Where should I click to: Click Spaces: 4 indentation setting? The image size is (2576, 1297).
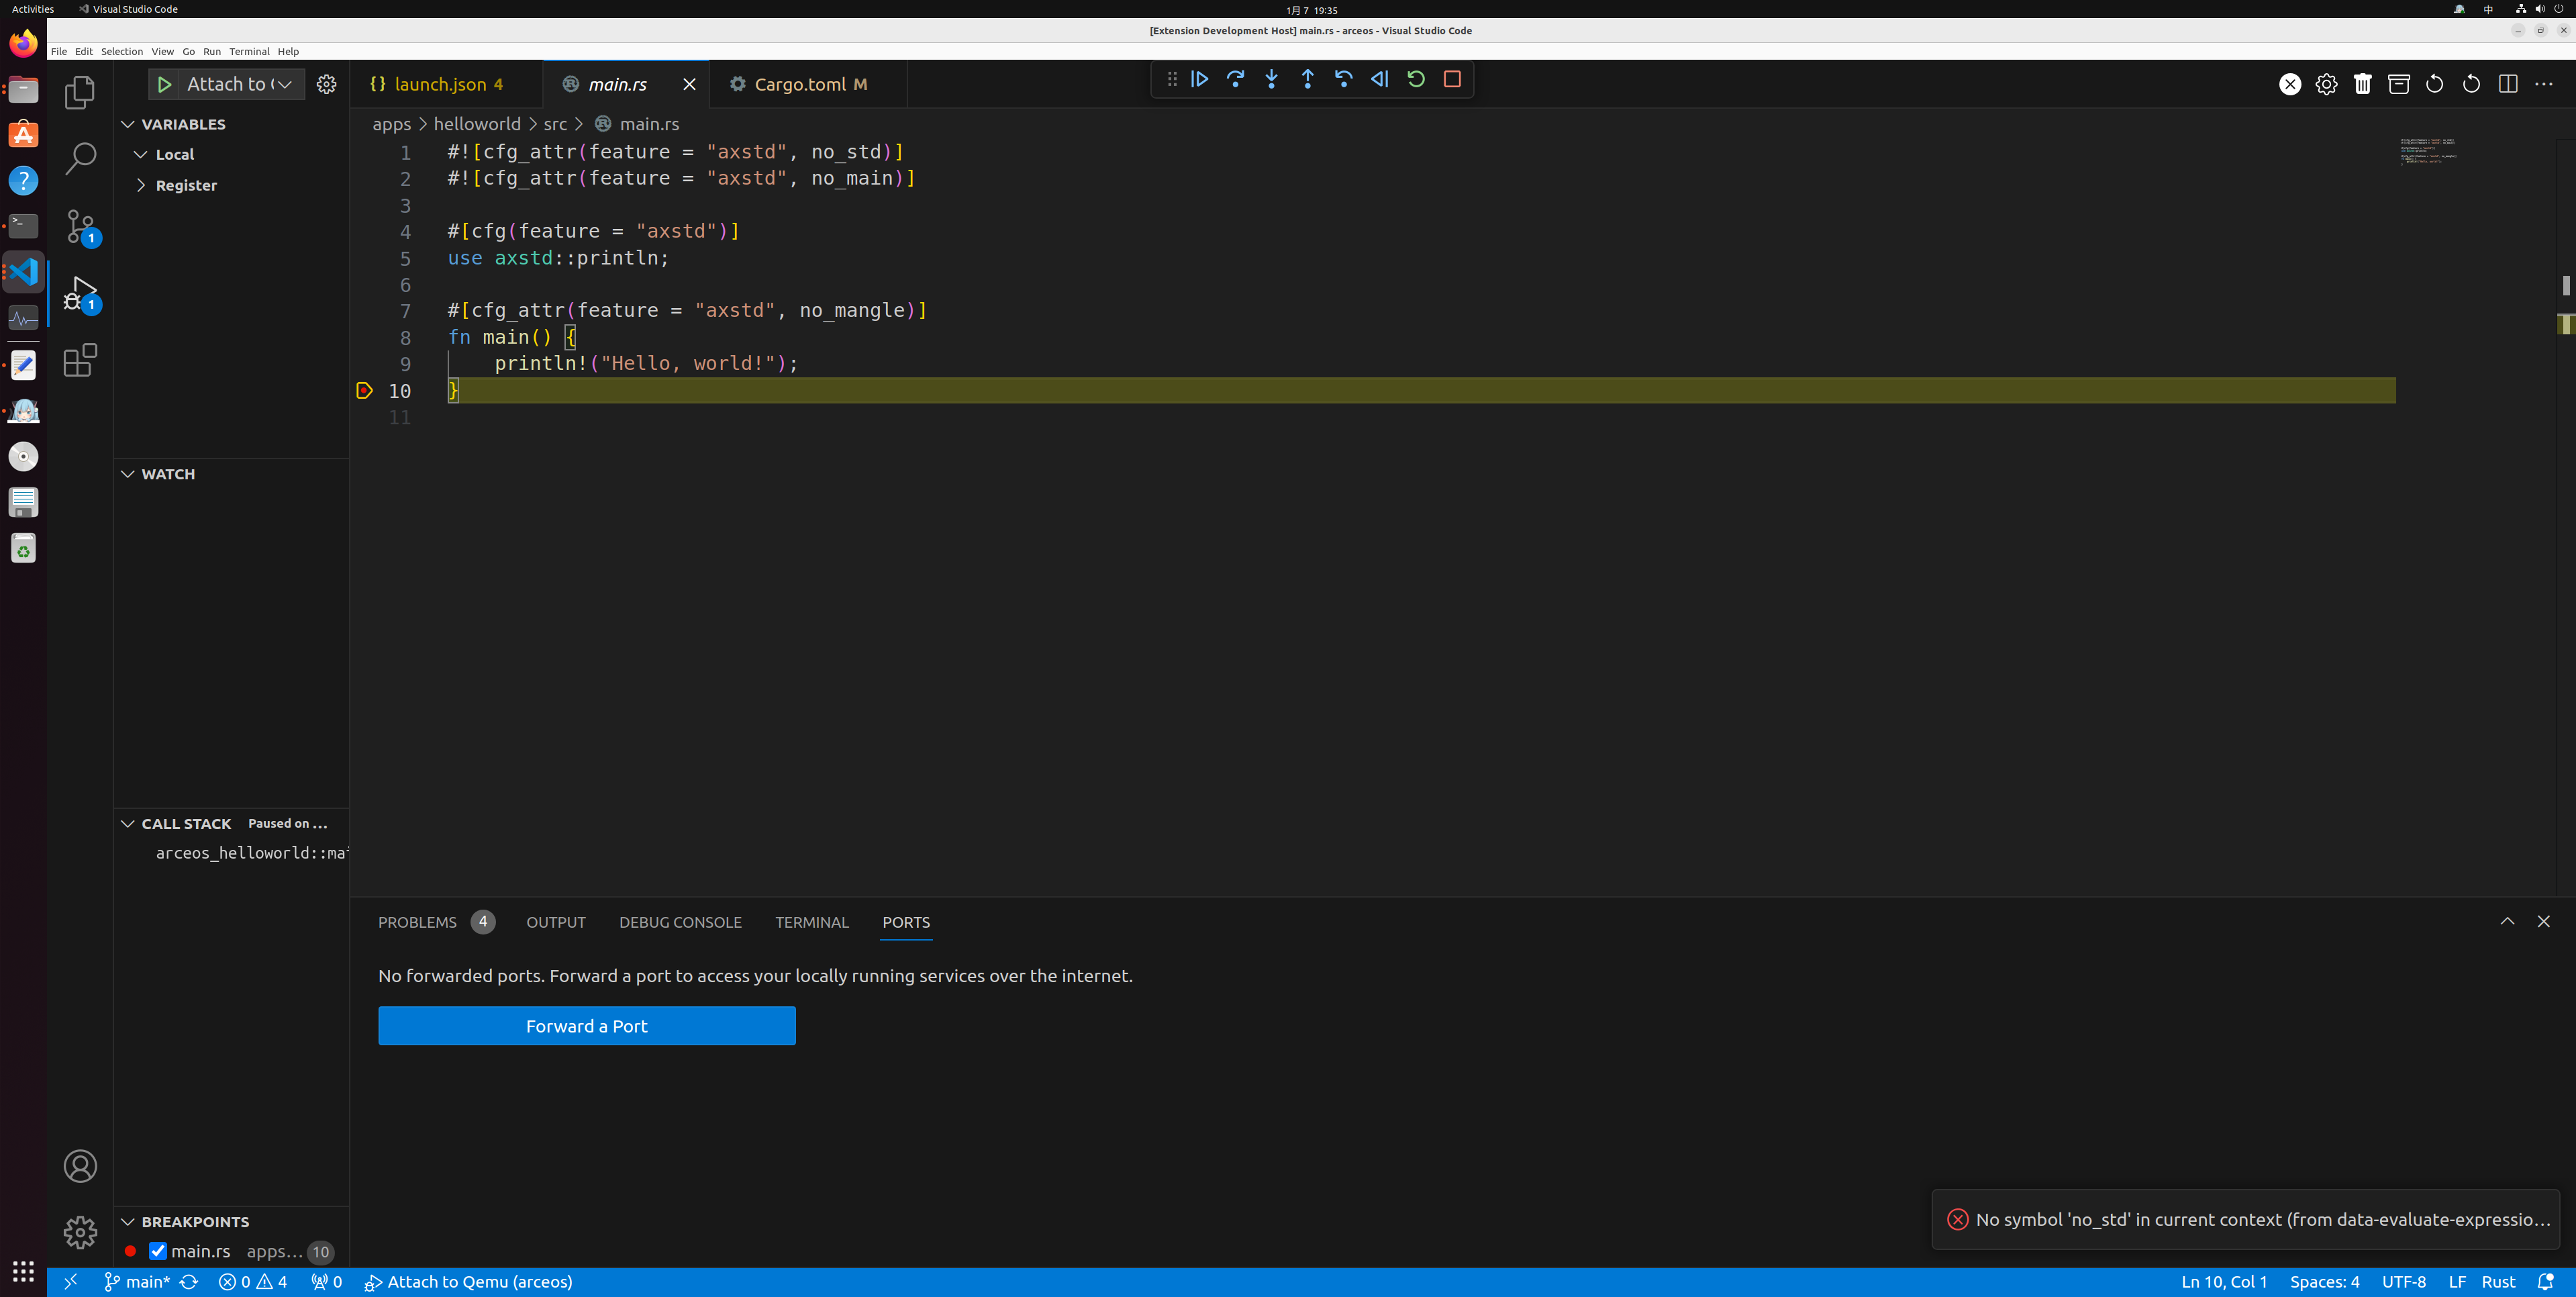[2324, 1282]
